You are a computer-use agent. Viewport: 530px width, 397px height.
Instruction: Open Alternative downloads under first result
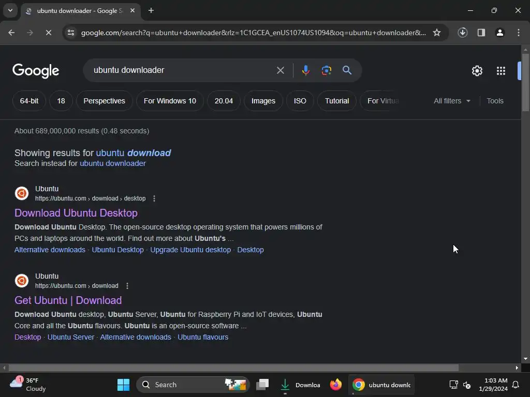tap(50, 250)
